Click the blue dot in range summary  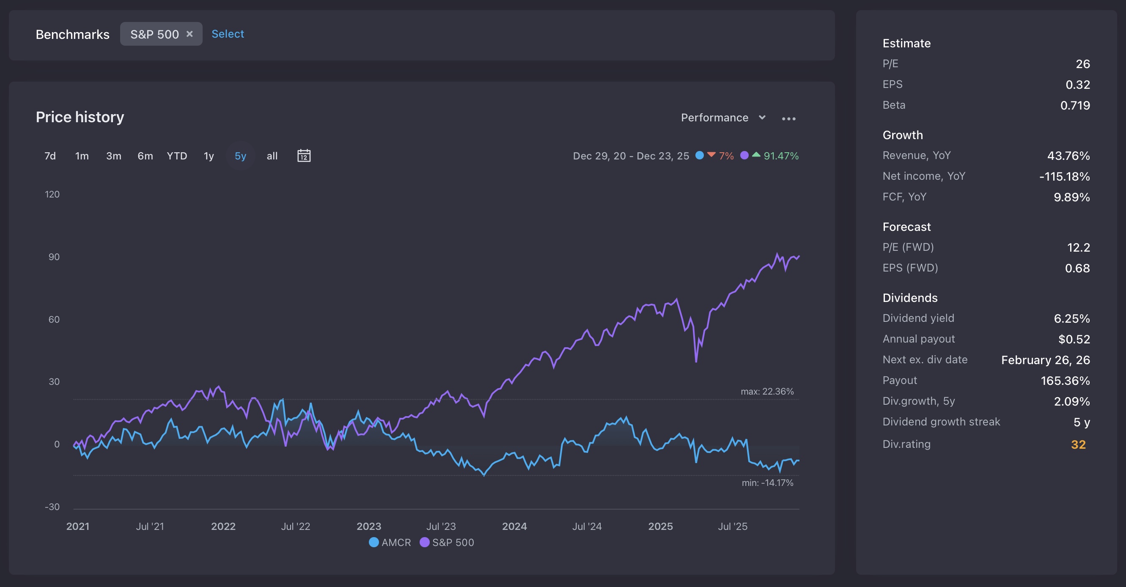[699, 155]
